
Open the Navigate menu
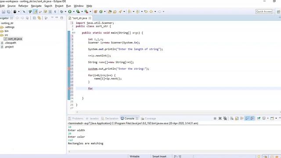[x=36, y=6]
